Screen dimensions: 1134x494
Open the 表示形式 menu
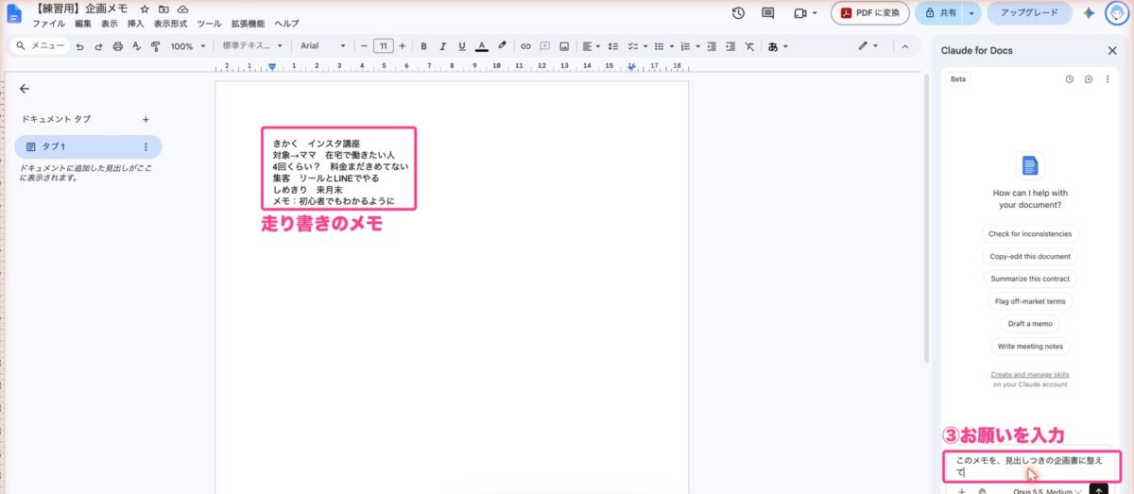[x=170, y=23]
